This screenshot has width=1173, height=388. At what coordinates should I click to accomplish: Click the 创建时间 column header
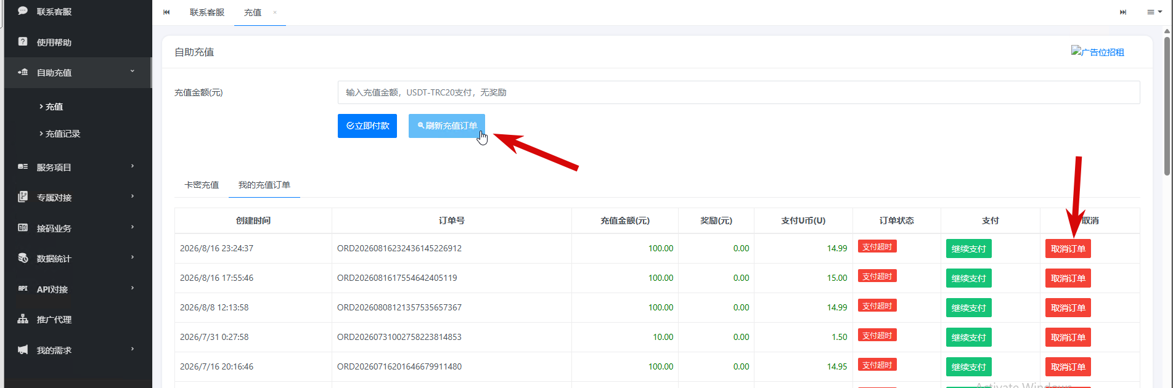(253, 220)
